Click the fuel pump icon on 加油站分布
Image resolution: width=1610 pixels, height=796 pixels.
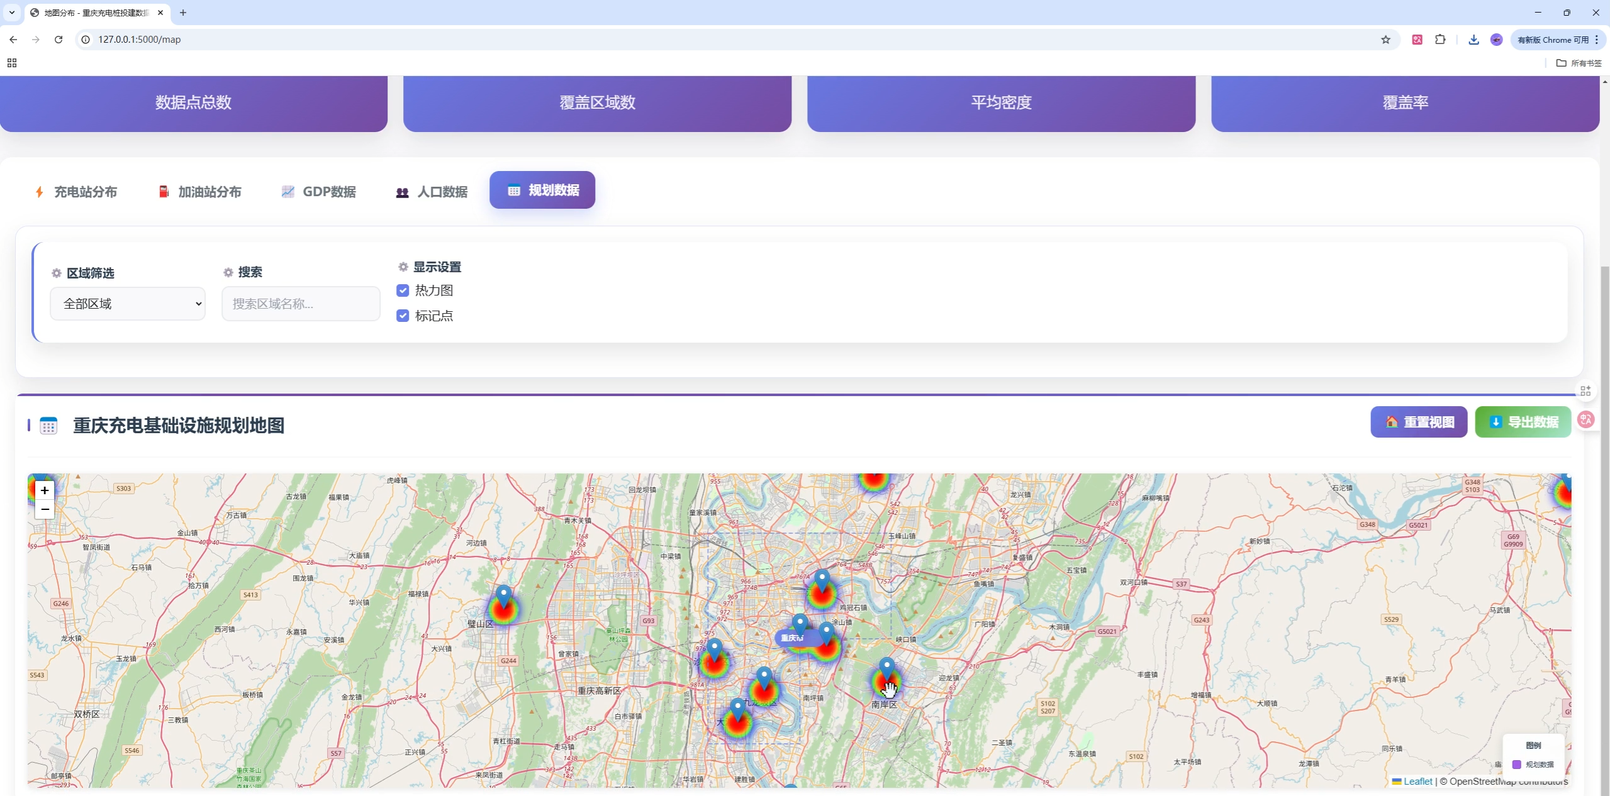coord(164,192)
